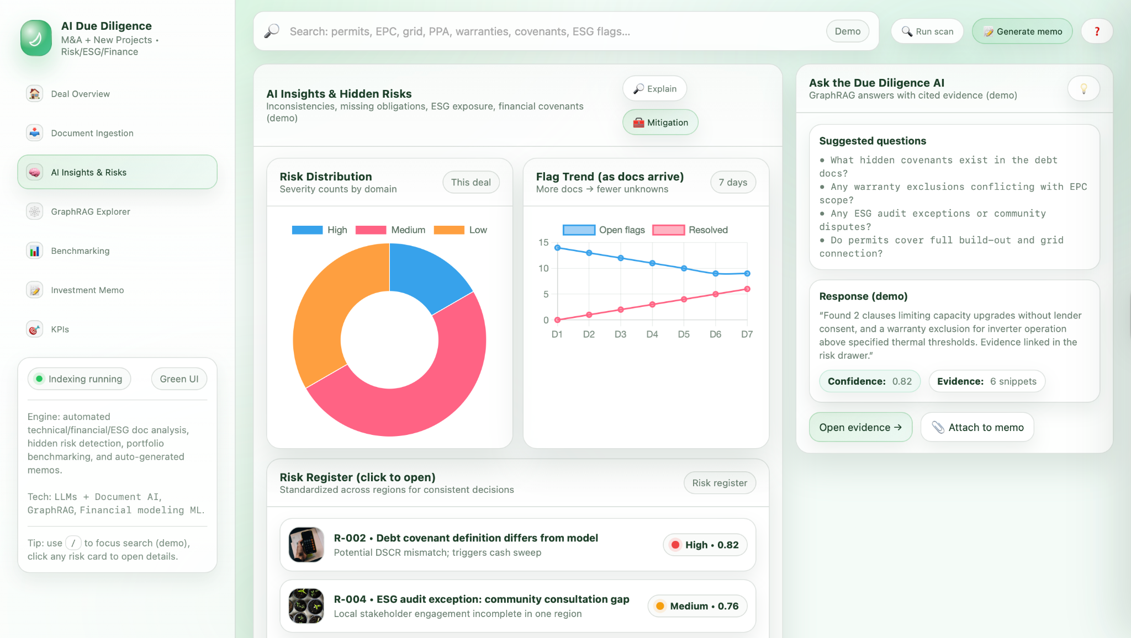The image size is (1131, 638).
Task: Click the GraphRAG Explorer web icon
Action: [35, 211]
